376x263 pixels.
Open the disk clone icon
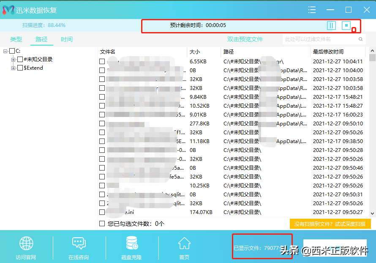(x=132, y=243)
